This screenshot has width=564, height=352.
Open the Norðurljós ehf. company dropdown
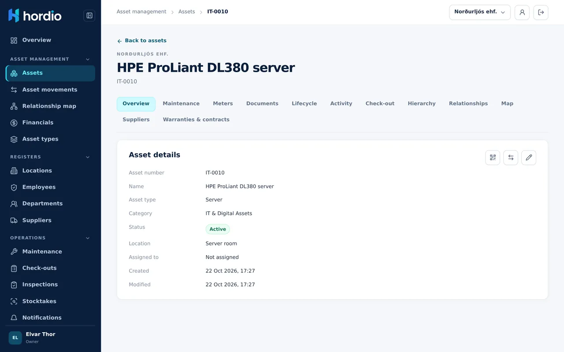pos(480,12)
